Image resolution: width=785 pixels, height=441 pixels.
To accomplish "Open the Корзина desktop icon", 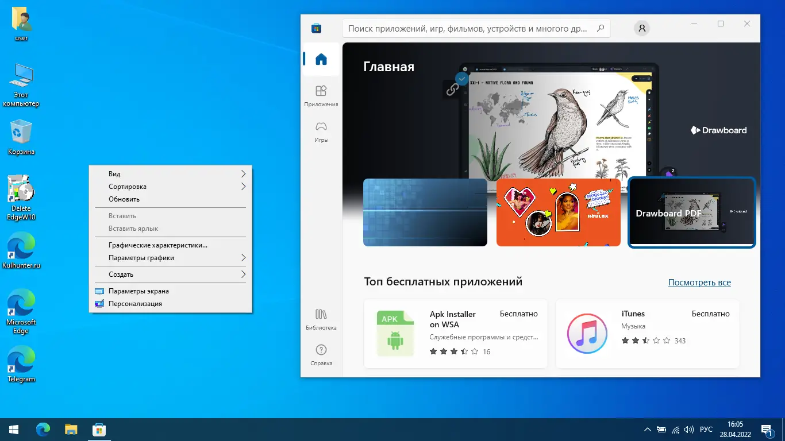I will coord(21,131).
